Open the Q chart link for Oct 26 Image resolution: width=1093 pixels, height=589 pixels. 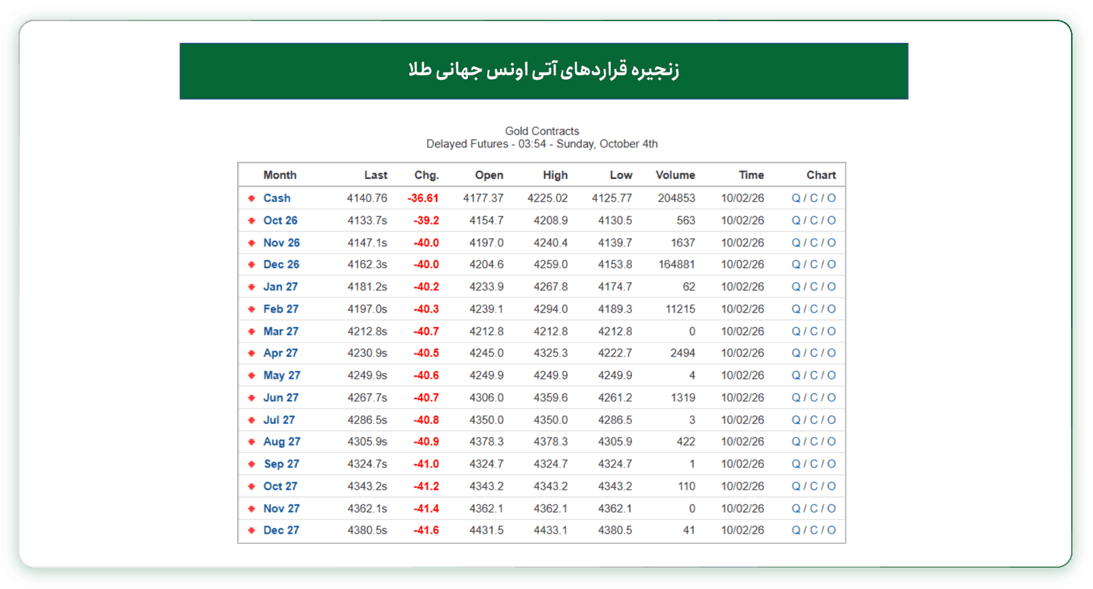tap(796, 220)
